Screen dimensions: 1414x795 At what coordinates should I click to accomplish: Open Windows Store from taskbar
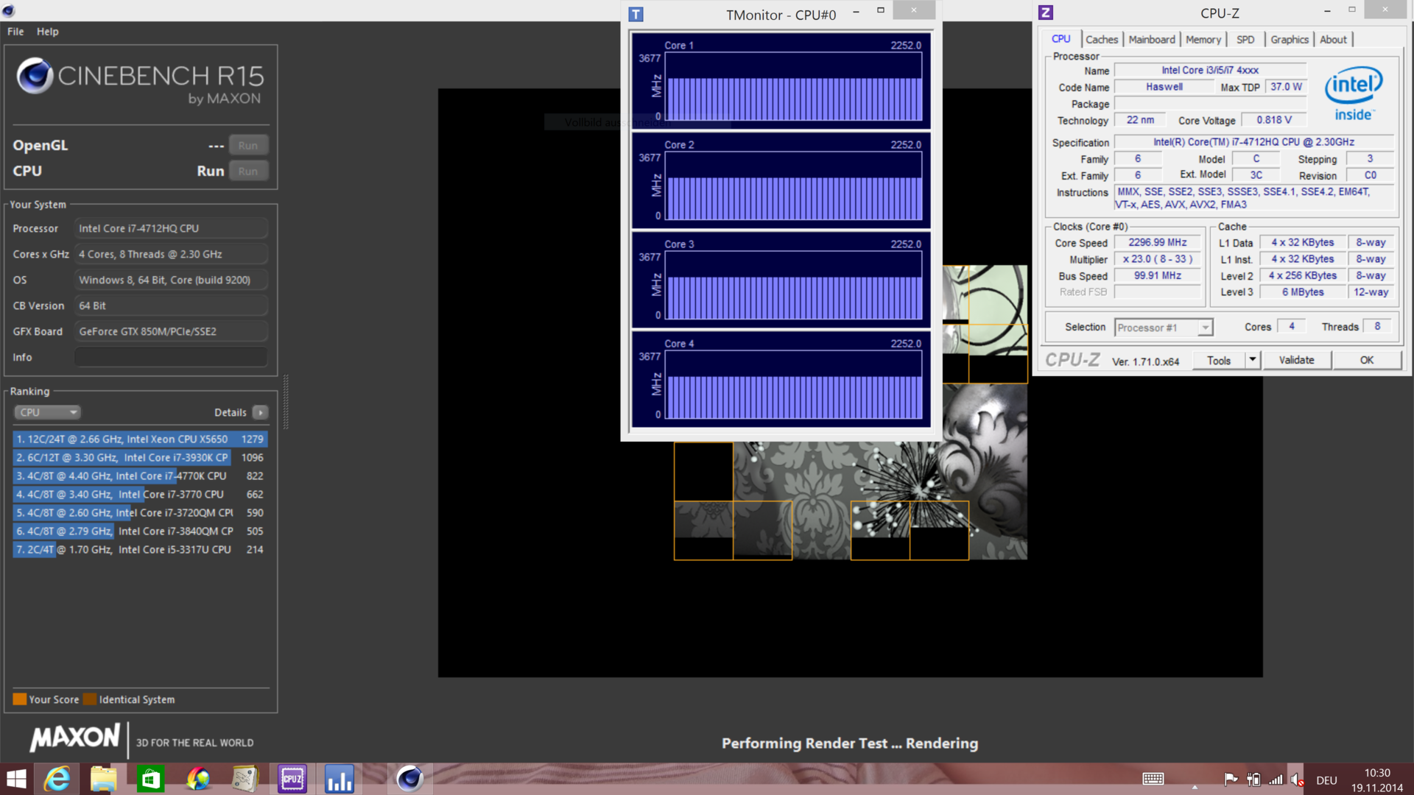150,779
